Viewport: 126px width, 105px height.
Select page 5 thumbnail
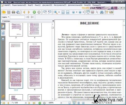click(x=16, y=52)
